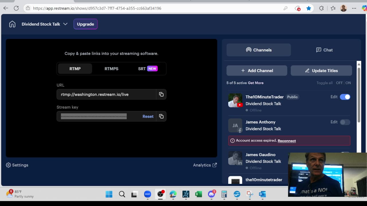This screenshot has height=206, width=367.
Task: Turn all channels OFF
Action: 339,83
